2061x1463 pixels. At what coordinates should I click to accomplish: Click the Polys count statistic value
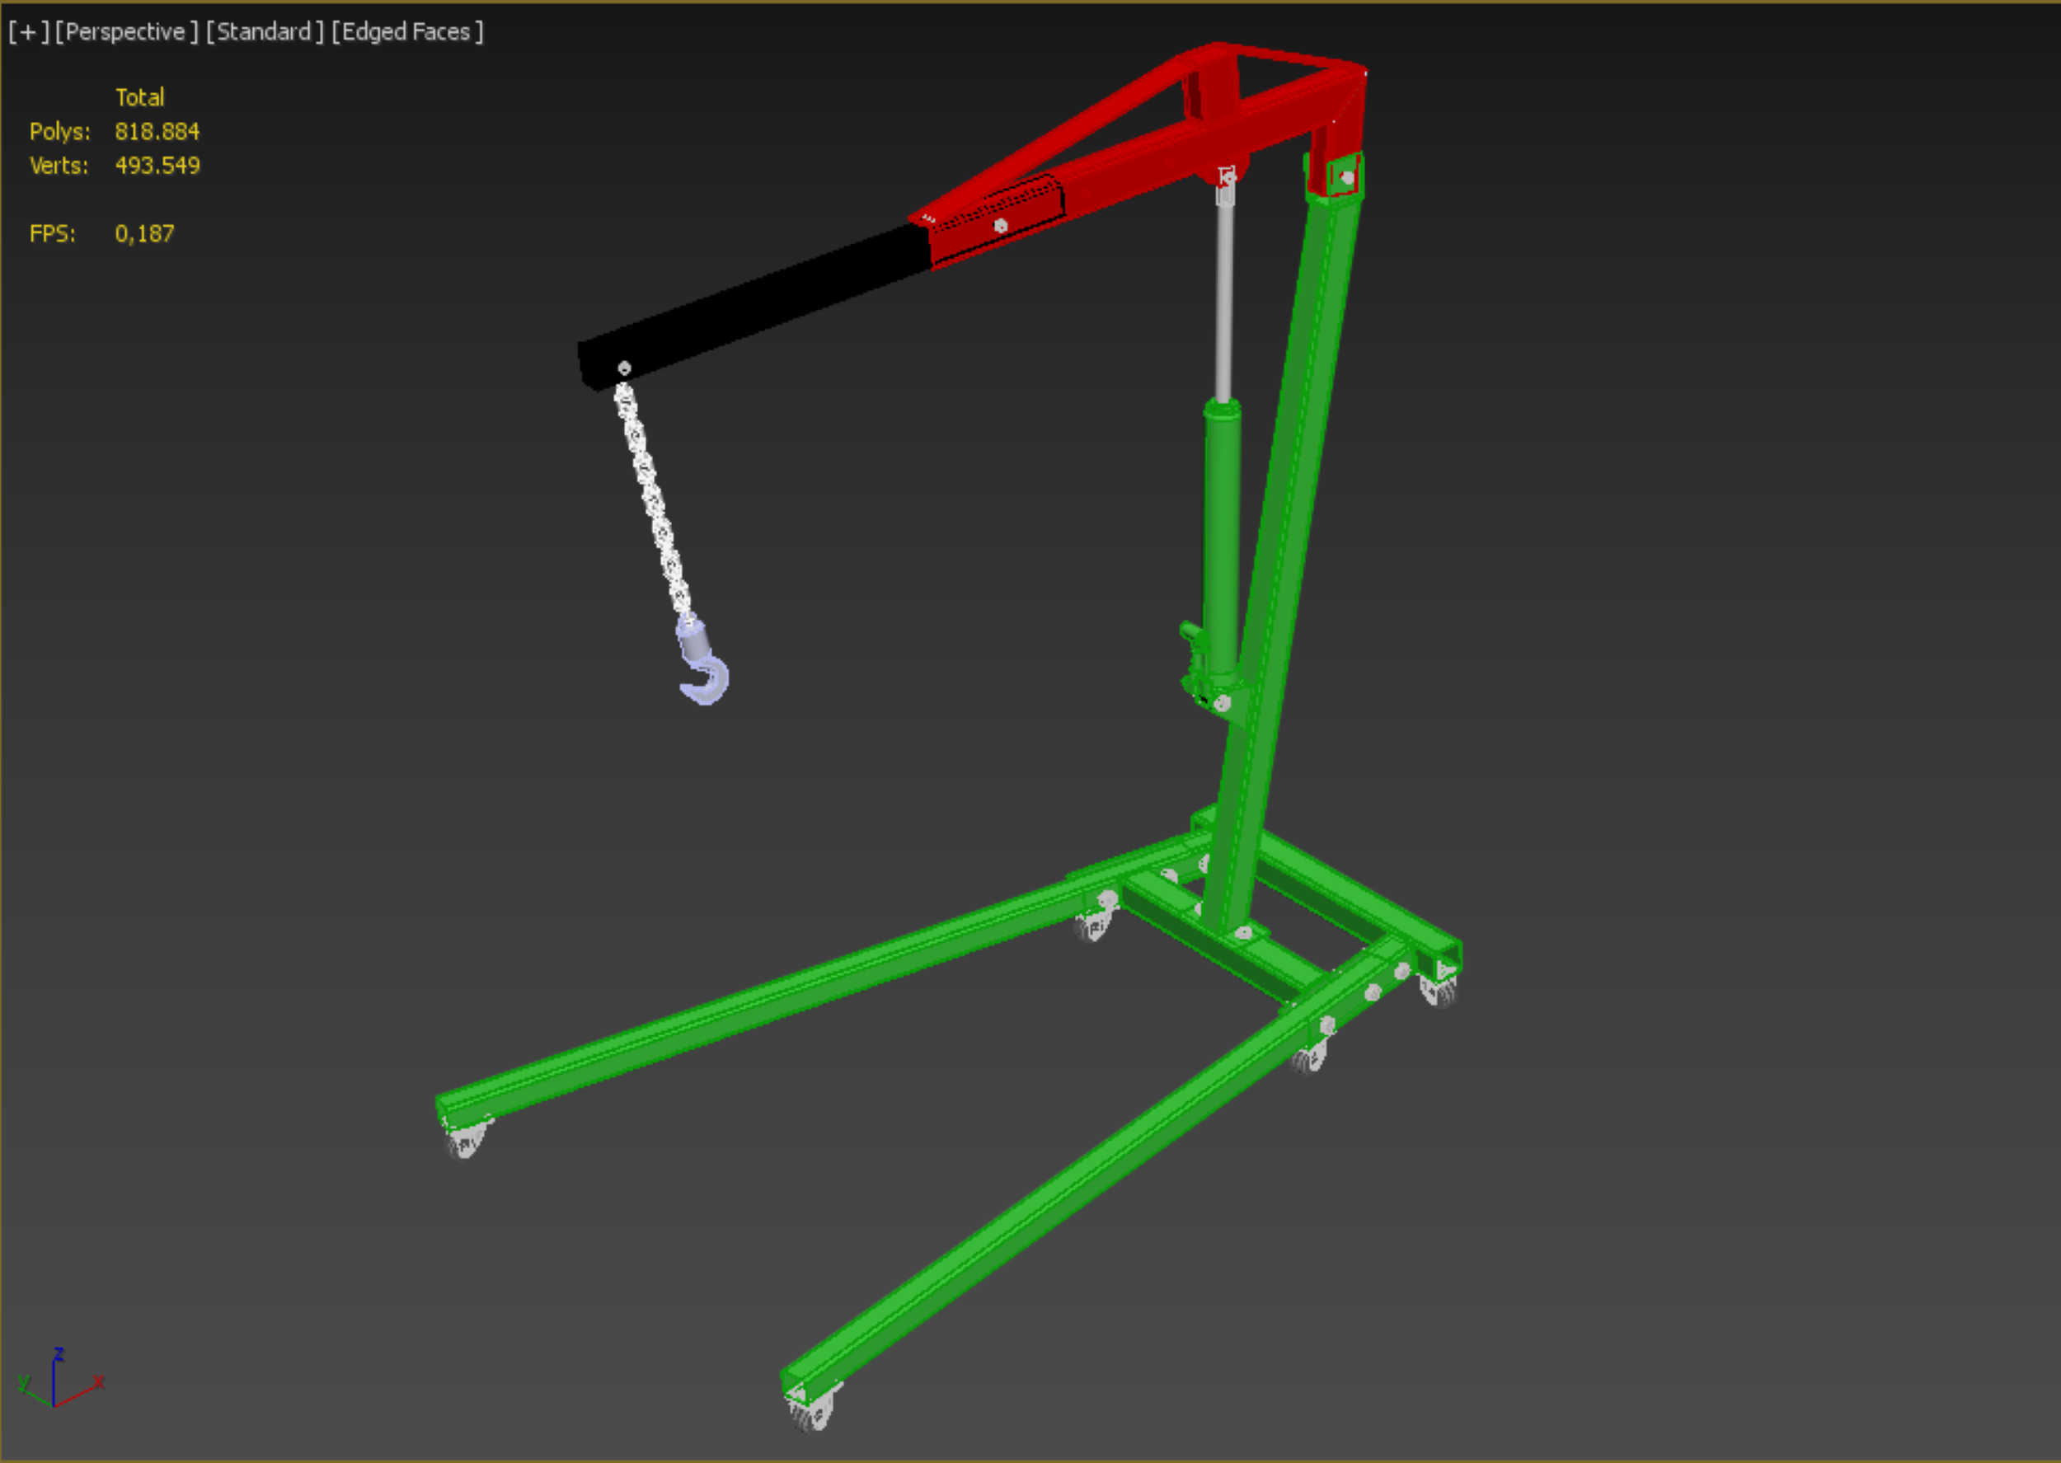click(x=157, y=132)
